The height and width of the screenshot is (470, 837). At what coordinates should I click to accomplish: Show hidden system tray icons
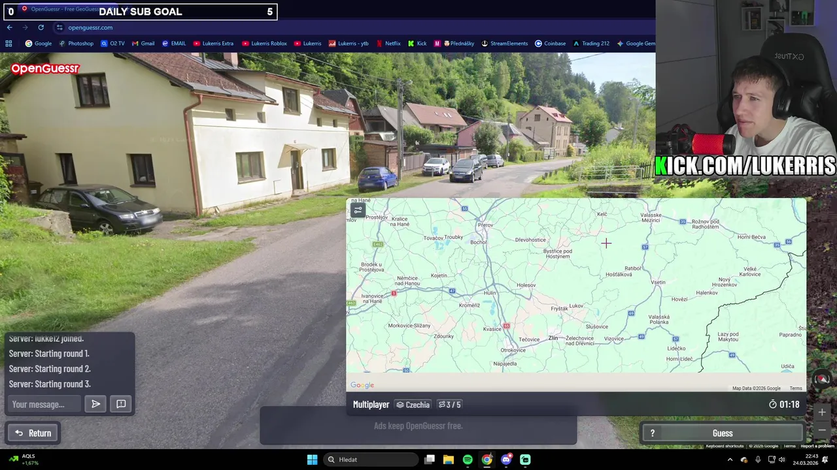pyautogui.click(x=730, y=460)
